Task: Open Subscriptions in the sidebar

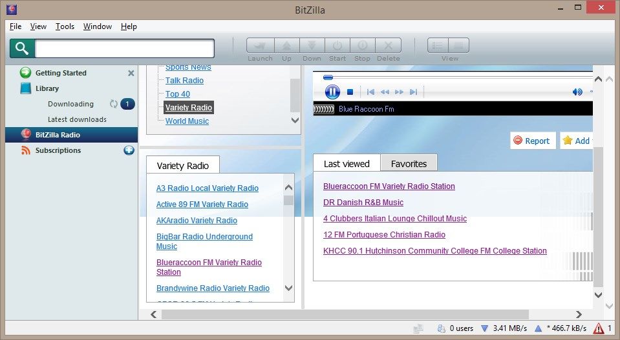Action: coord(58,150)
